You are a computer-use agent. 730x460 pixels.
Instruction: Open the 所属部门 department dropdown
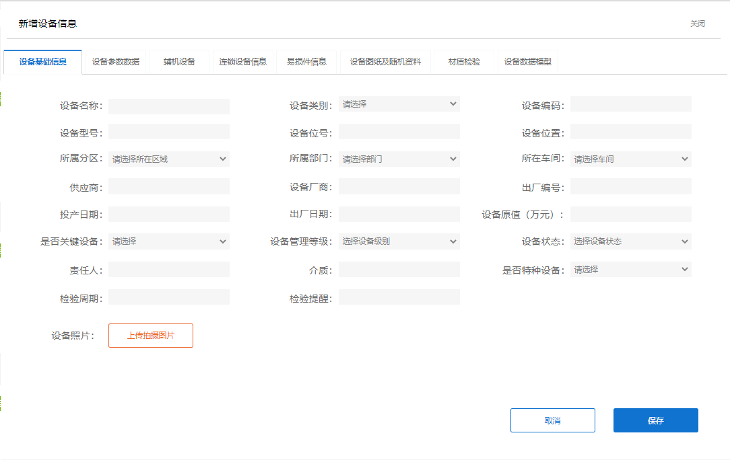point(399,159)
